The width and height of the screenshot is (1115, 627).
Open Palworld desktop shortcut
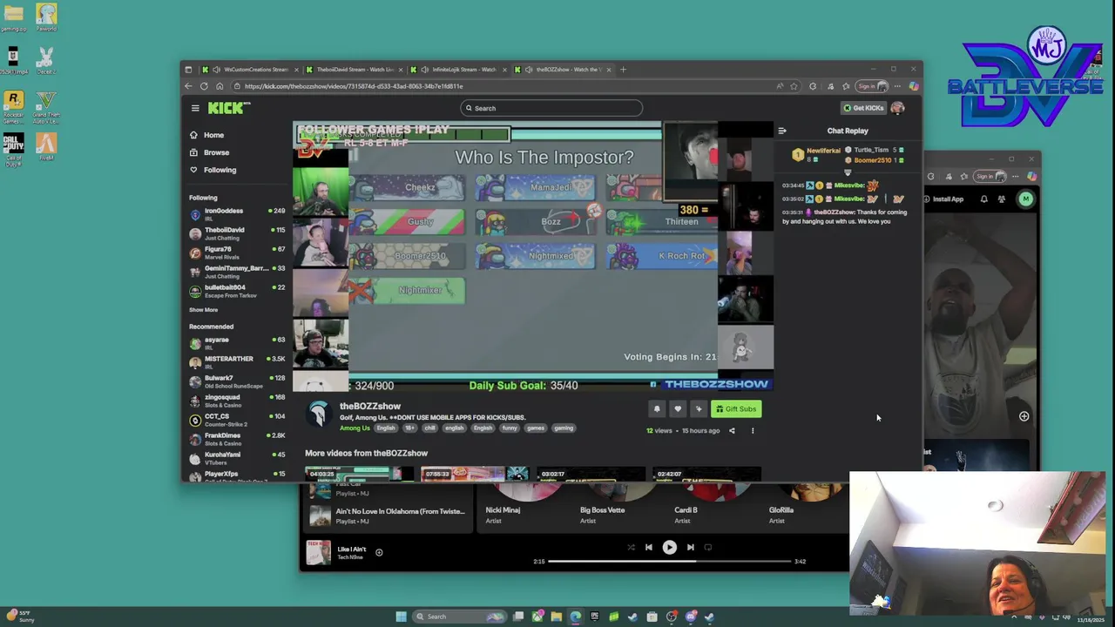[46, 17]
